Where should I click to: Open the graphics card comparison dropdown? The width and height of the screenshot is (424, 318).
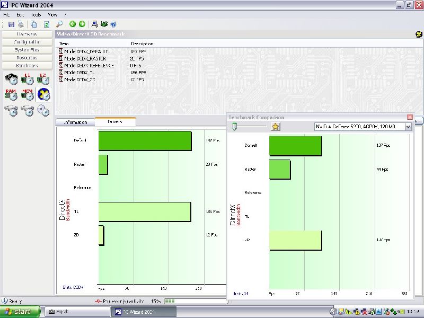[x=408, y=127]
